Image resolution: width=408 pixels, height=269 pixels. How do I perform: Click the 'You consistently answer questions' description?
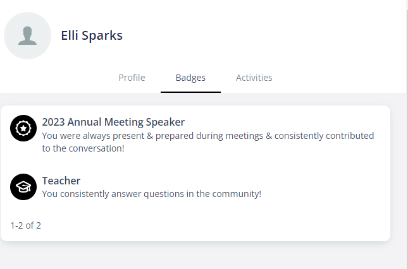coord(151,194)
